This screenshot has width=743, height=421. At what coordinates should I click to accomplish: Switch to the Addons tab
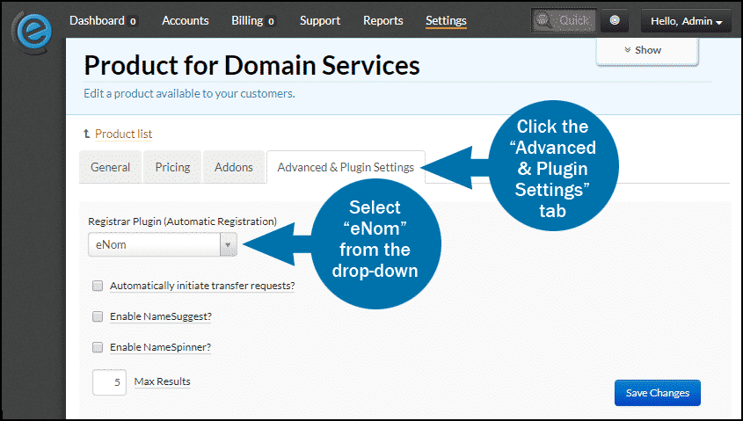[234, 167]
